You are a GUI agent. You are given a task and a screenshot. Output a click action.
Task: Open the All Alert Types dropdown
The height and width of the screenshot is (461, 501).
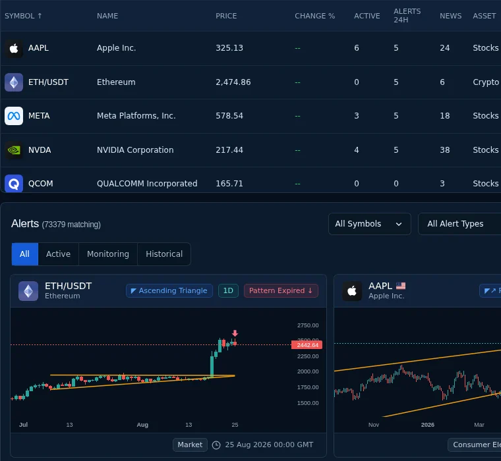pos(459,224)
